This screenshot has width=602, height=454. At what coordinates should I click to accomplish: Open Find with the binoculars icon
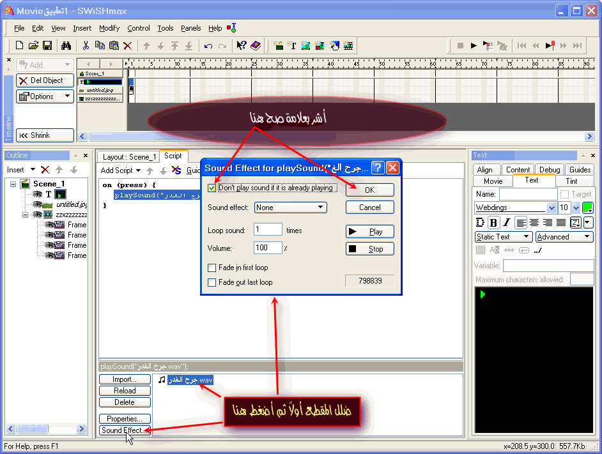pyautogui.click(x=66, y=46)
